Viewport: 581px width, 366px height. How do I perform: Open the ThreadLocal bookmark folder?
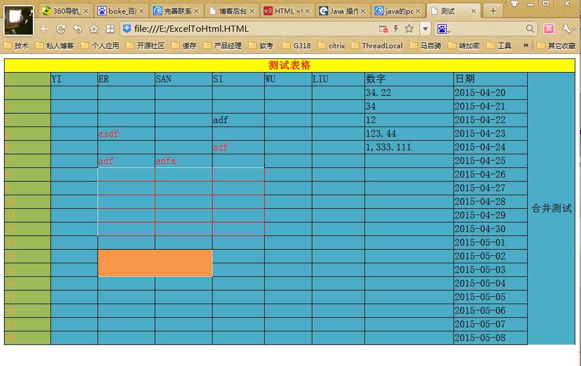click(377, 45)
